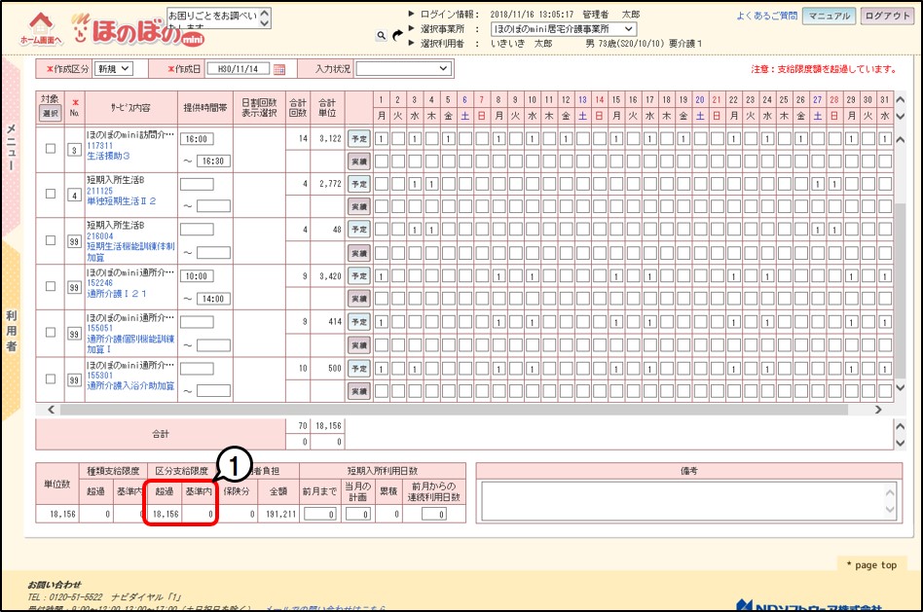Check the 通所介護入浴介助加算 row checkbox
Image resolution: width=923 pixels, height=612 pixels.
51,378
